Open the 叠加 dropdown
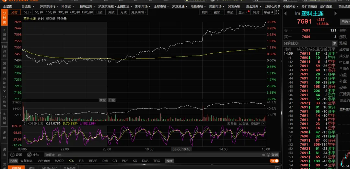The height and width of the screenshot is (169, 350). tap(218, 12)
